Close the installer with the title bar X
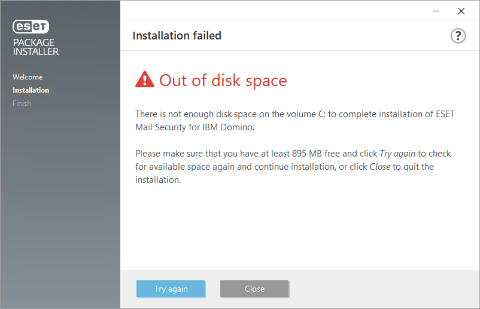 pos(461,11)
